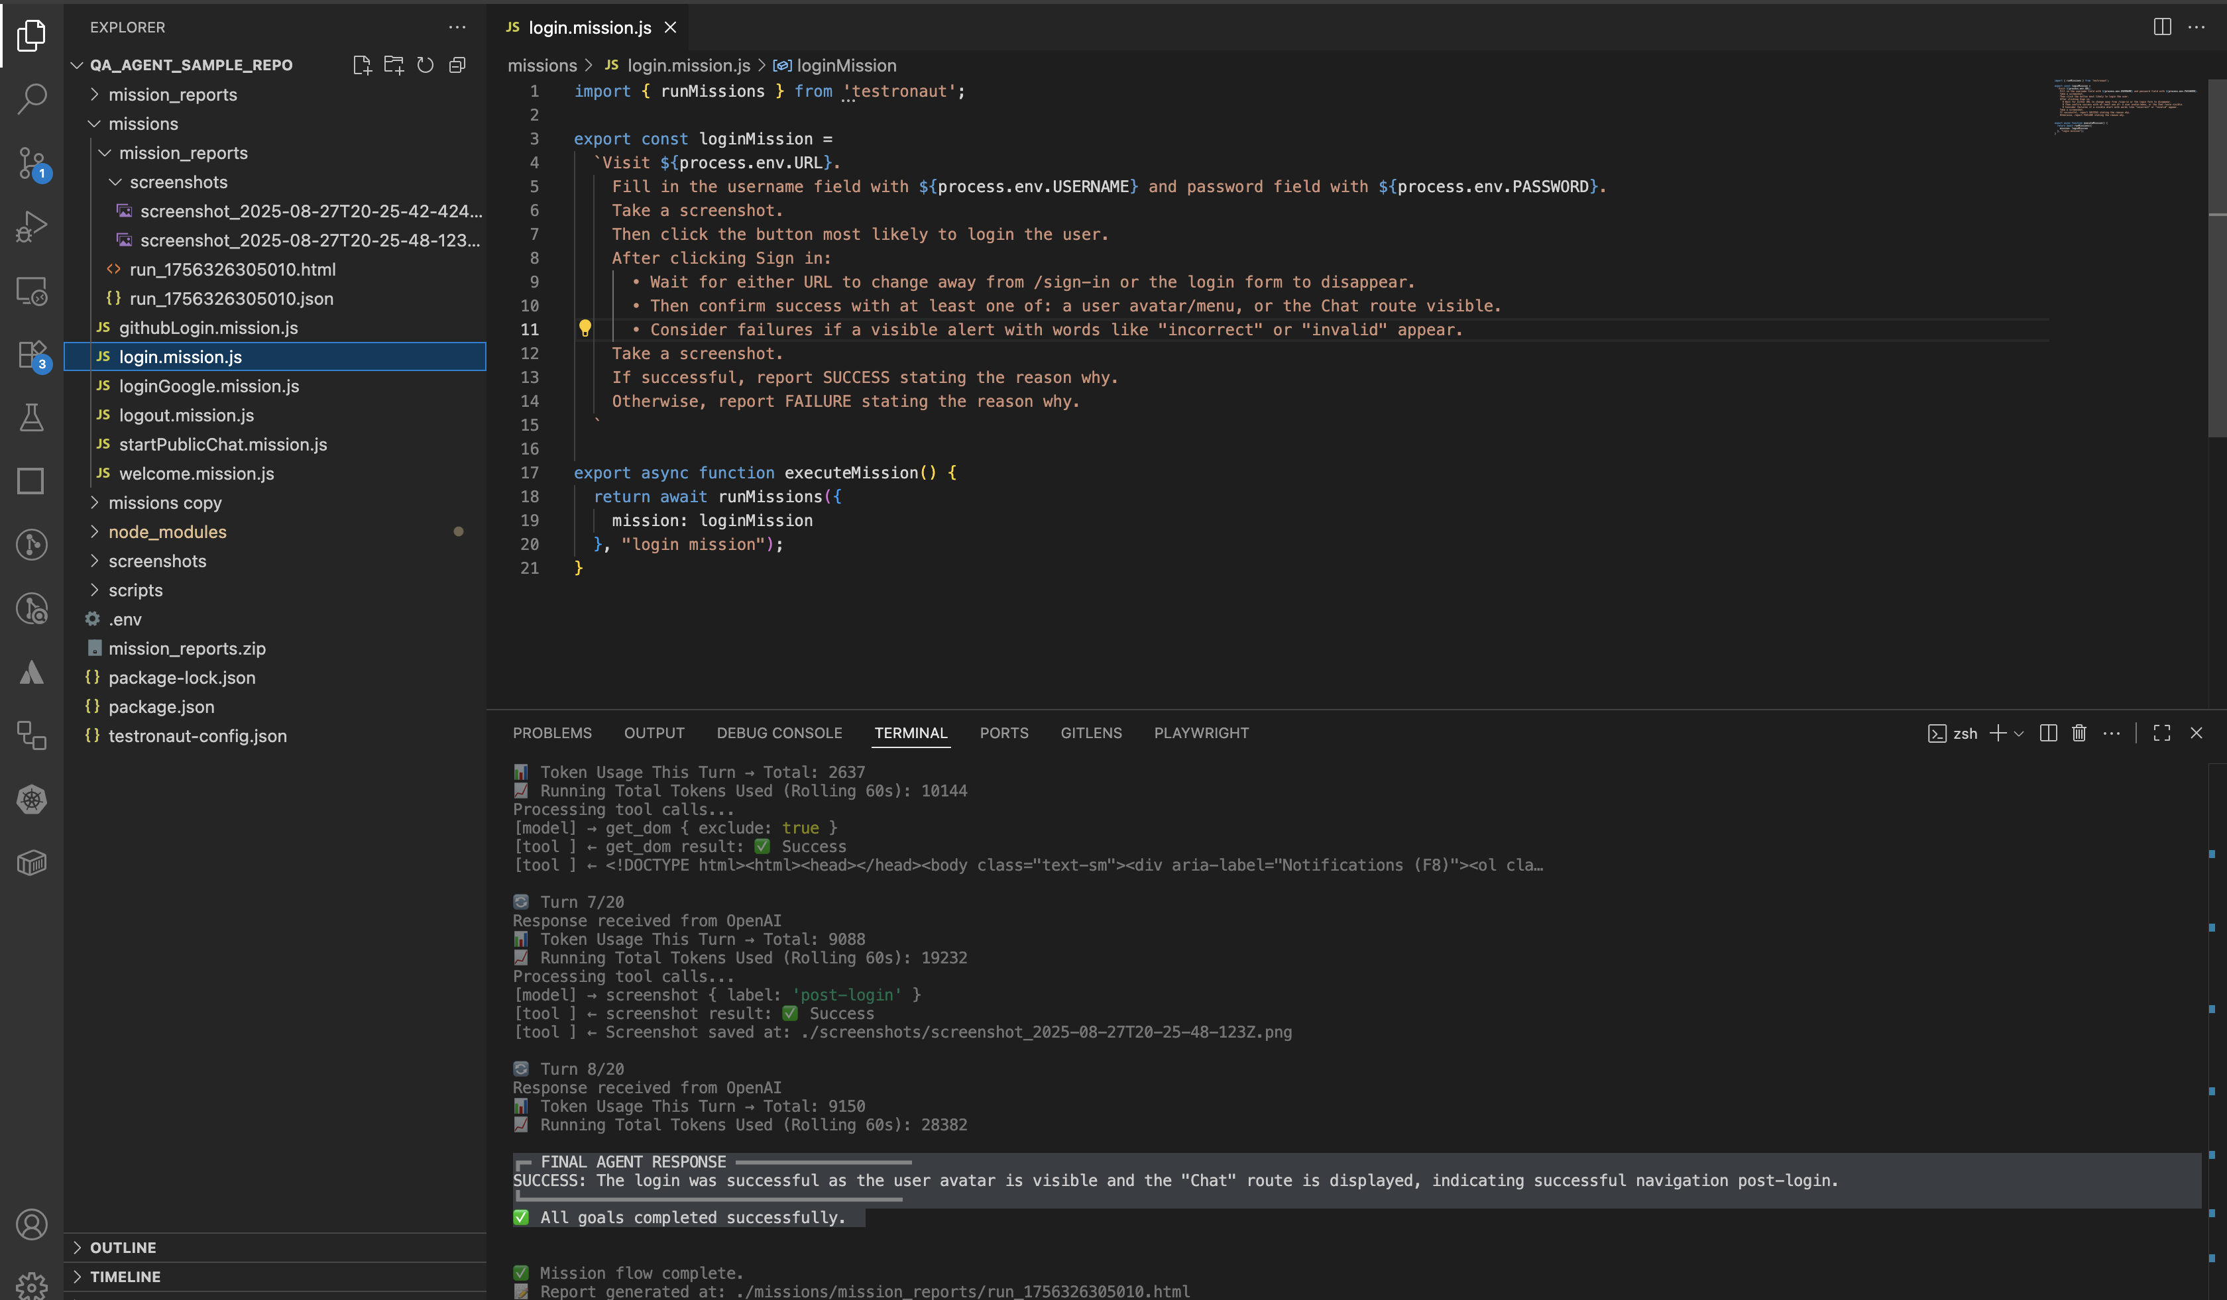Viewport: 2227px width, 1300px height.
Task: Split the terminal panel
Action: coord(2047,733)
